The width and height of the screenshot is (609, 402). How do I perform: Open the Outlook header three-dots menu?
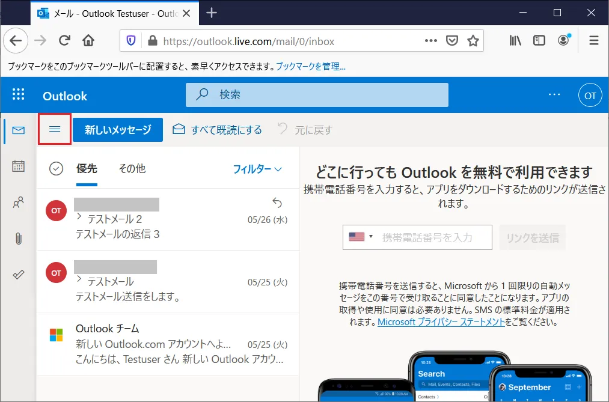tap(554, 95)
